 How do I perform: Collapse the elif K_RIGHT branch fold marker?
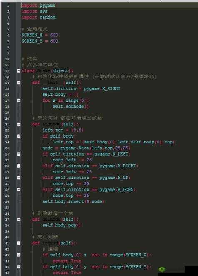[19, 166]
